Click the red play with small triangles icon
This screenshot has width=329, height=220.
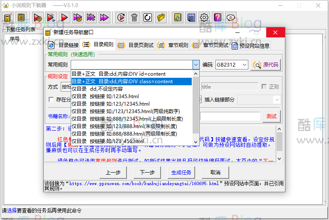pos(51,17)
